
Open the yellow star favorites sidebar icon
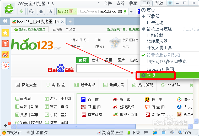(5, 33)
